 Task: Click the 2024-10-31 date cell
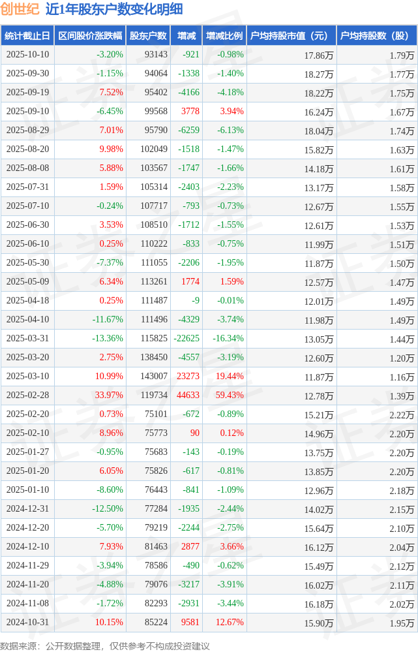tap(27, 623)
